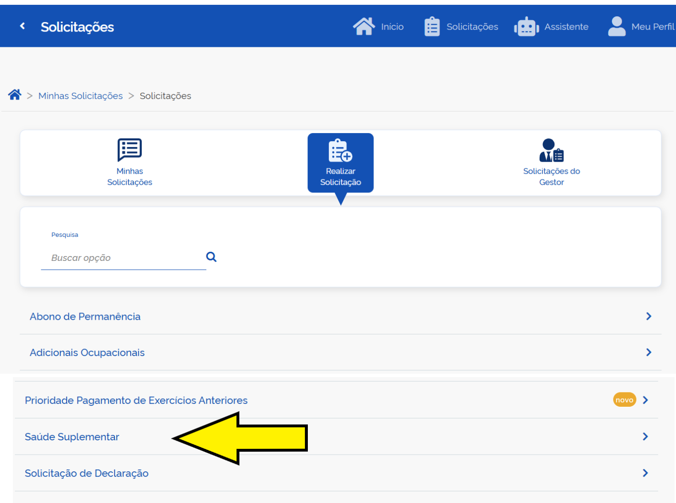Click the novo badge
The width and height of the screenshot is (676, 503).
click(x=624, y=400)
